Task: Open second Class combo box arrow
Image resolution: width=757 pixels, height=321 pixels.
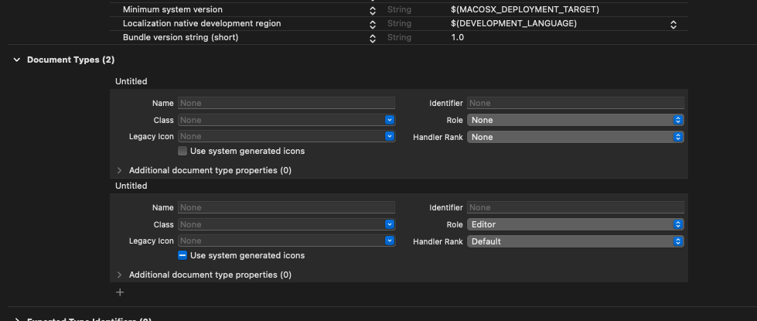Action: (390, 224)
